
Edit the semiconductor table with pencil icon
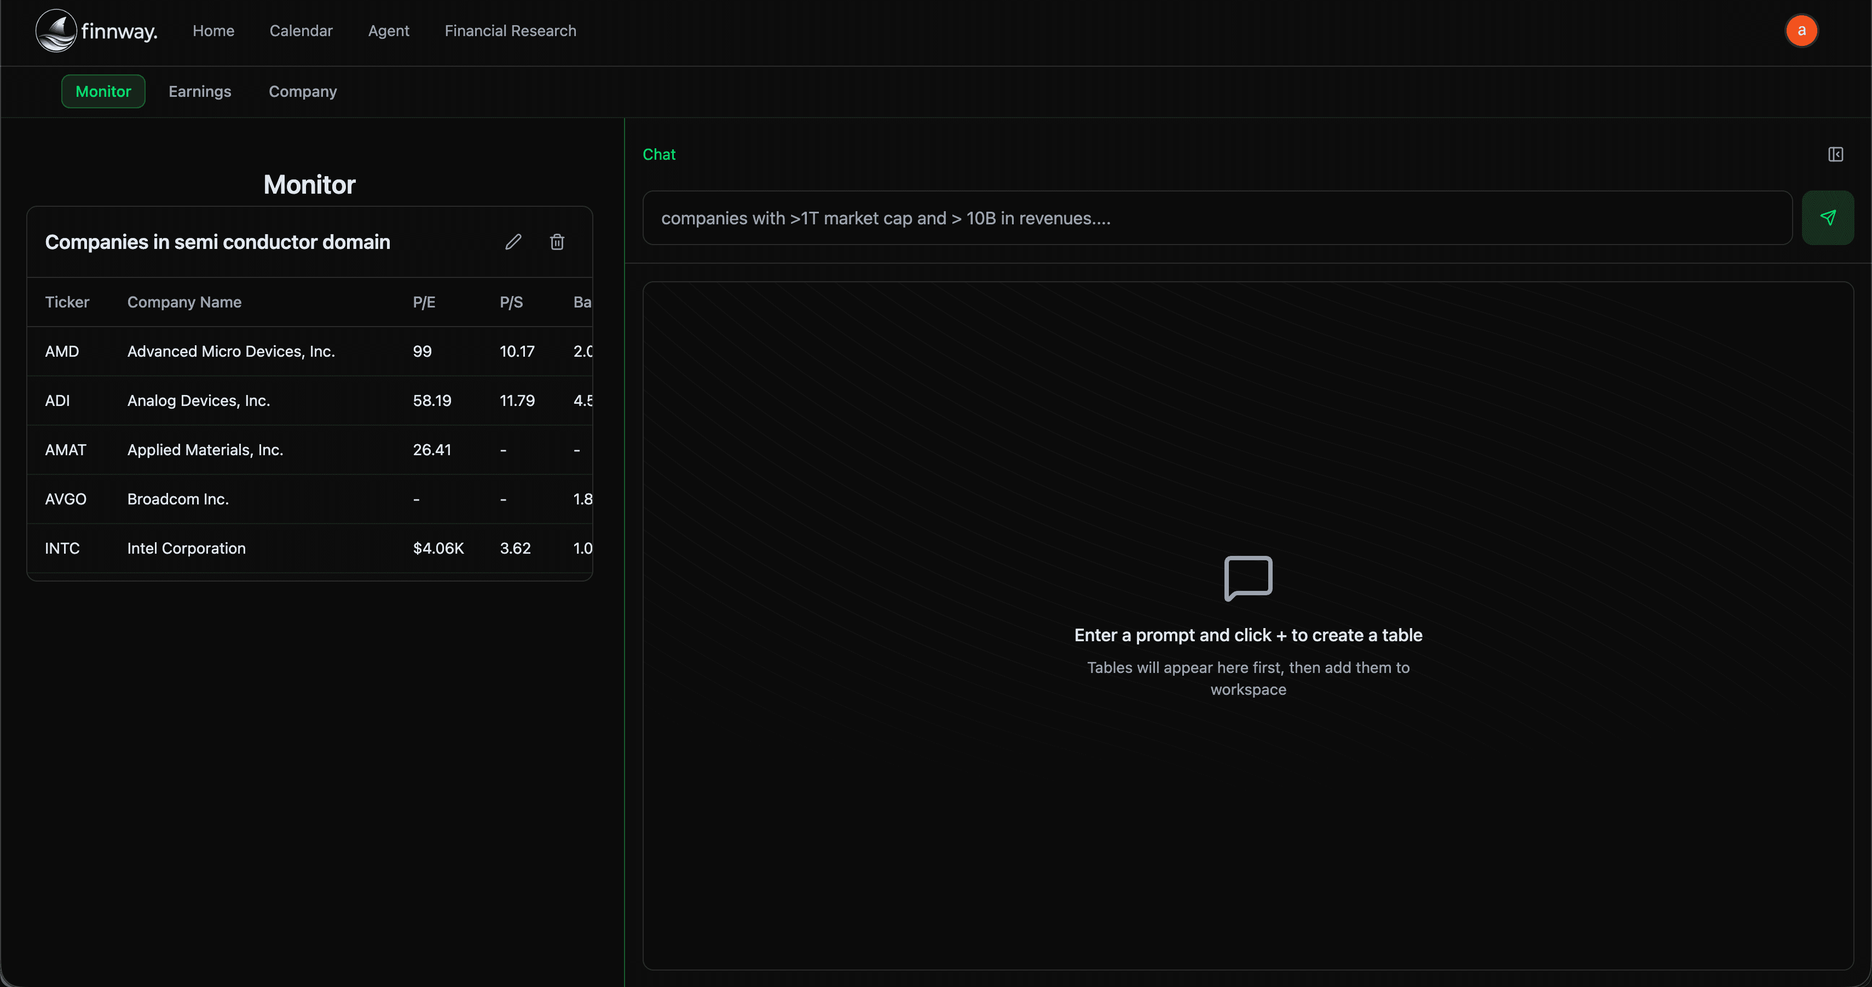tap(513, 242)
